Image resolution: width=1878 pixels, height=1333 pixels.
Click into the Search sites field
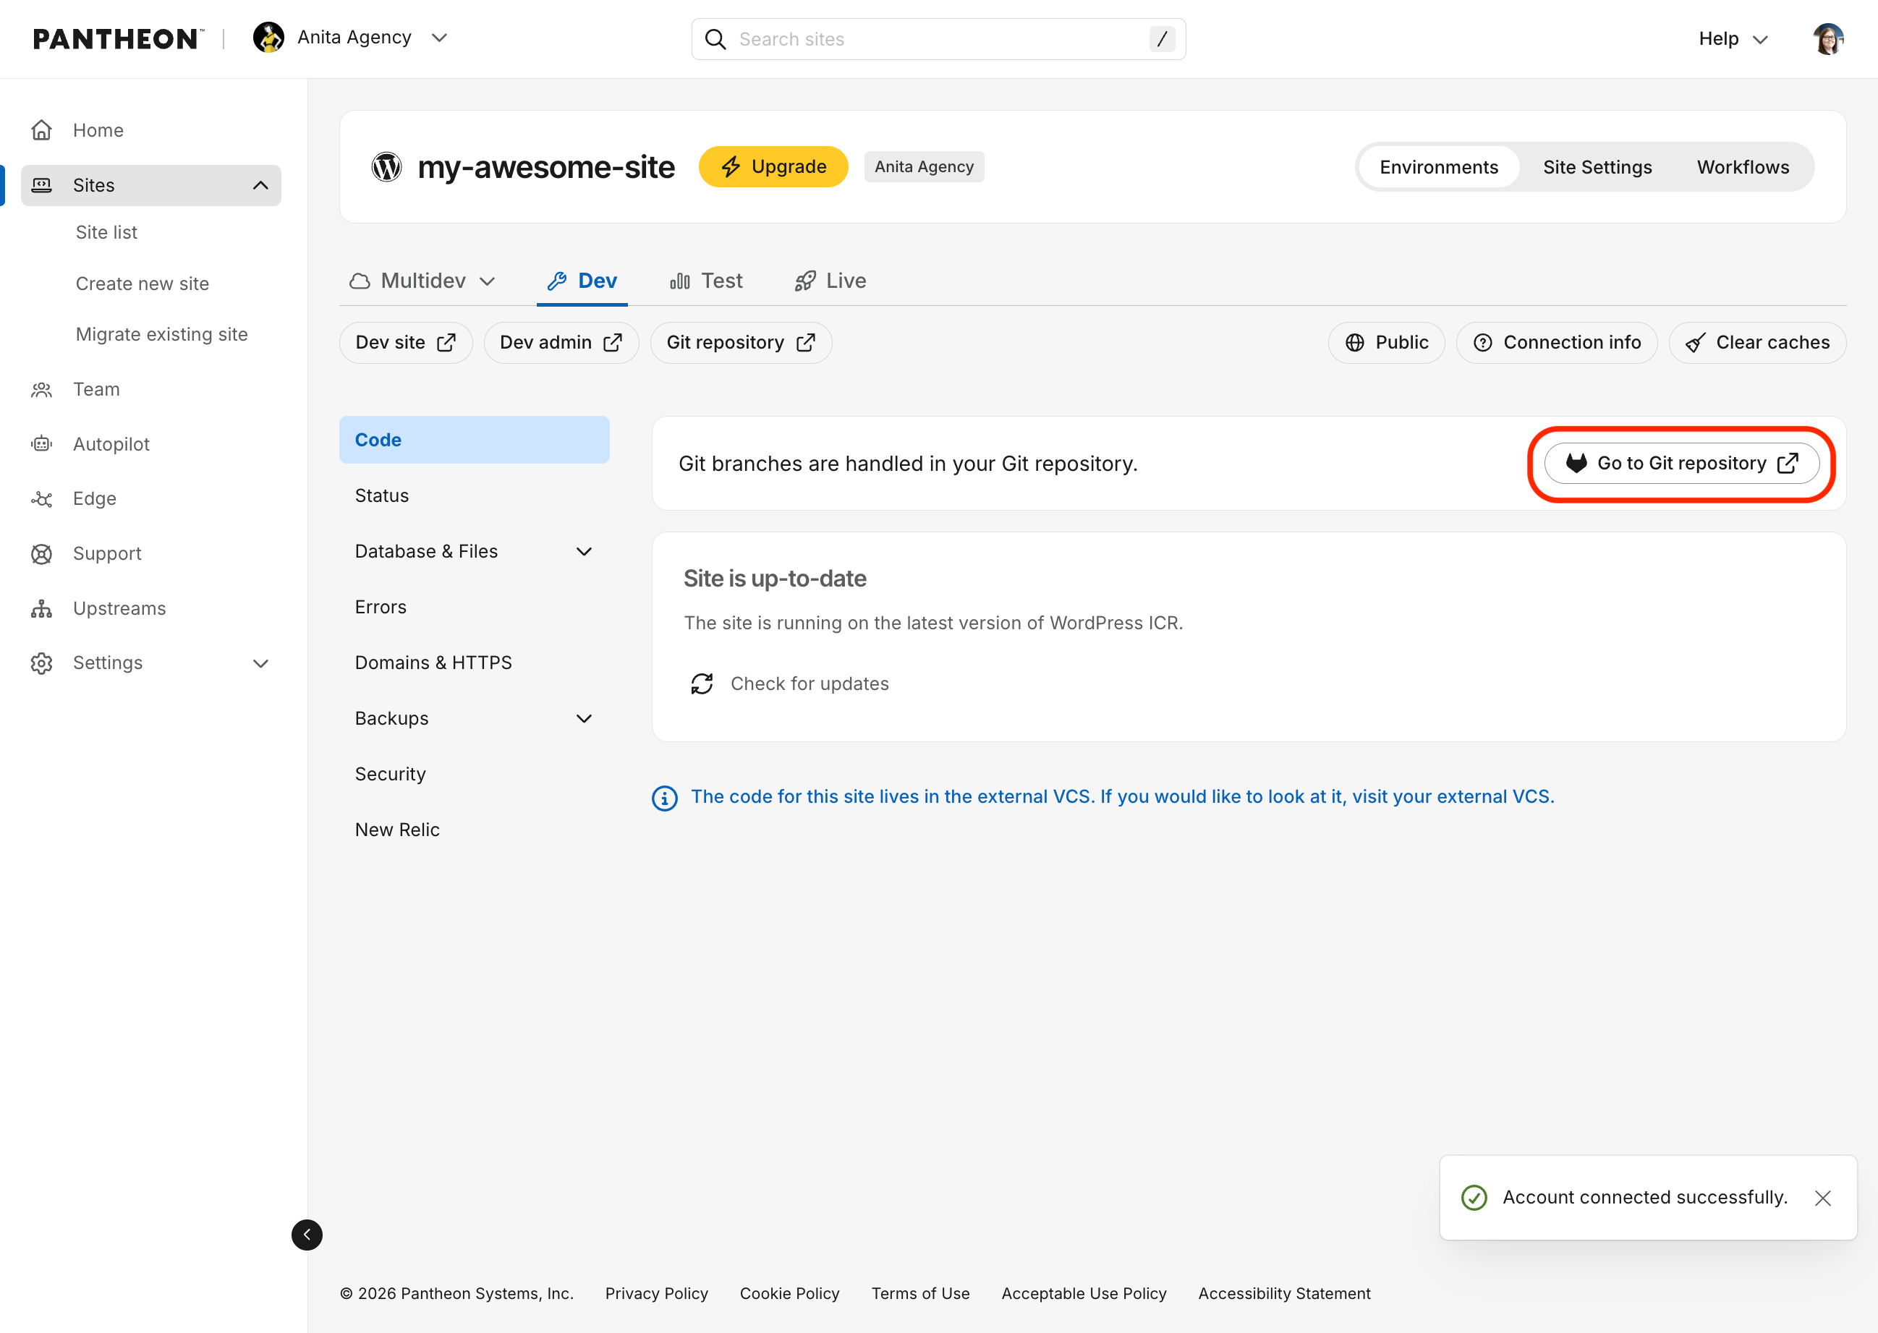[938, 39]
